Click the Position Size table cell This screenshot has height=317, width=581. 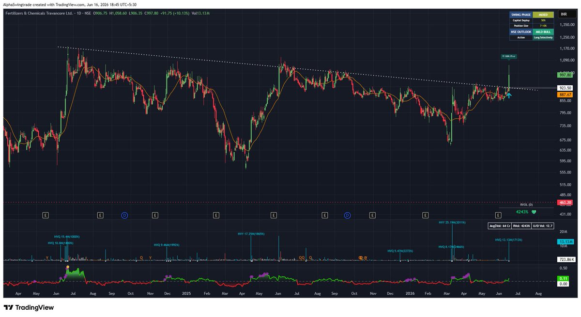520,26
